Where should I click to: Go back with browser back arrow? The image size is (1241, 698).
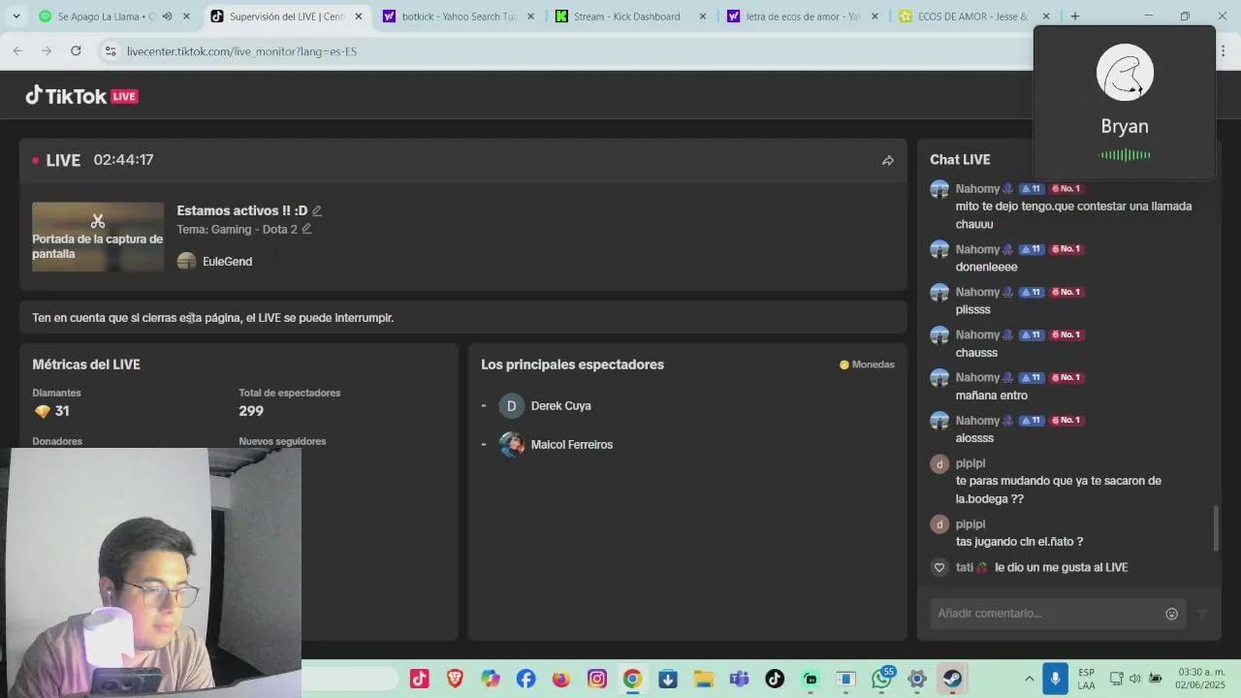(x=18, y=50)
